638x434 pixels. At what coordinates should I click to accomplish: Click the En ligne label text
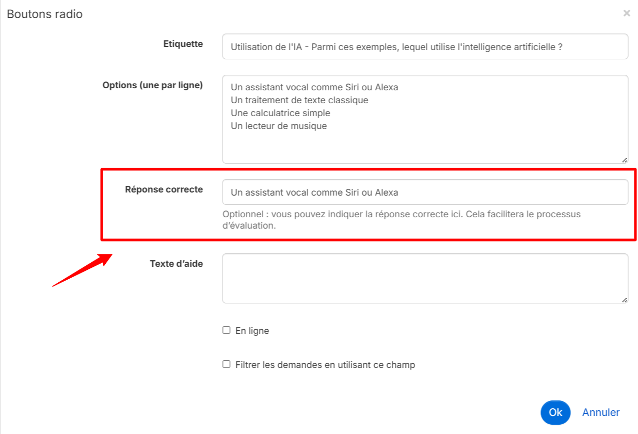pyautogui.click(x=252, y=331)
